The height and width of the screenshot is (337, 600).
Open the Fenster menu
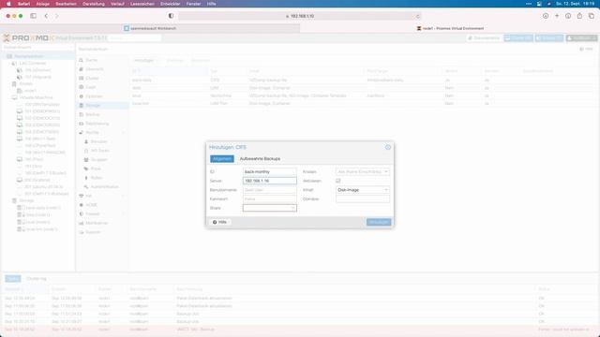click(x=193, y=4)
